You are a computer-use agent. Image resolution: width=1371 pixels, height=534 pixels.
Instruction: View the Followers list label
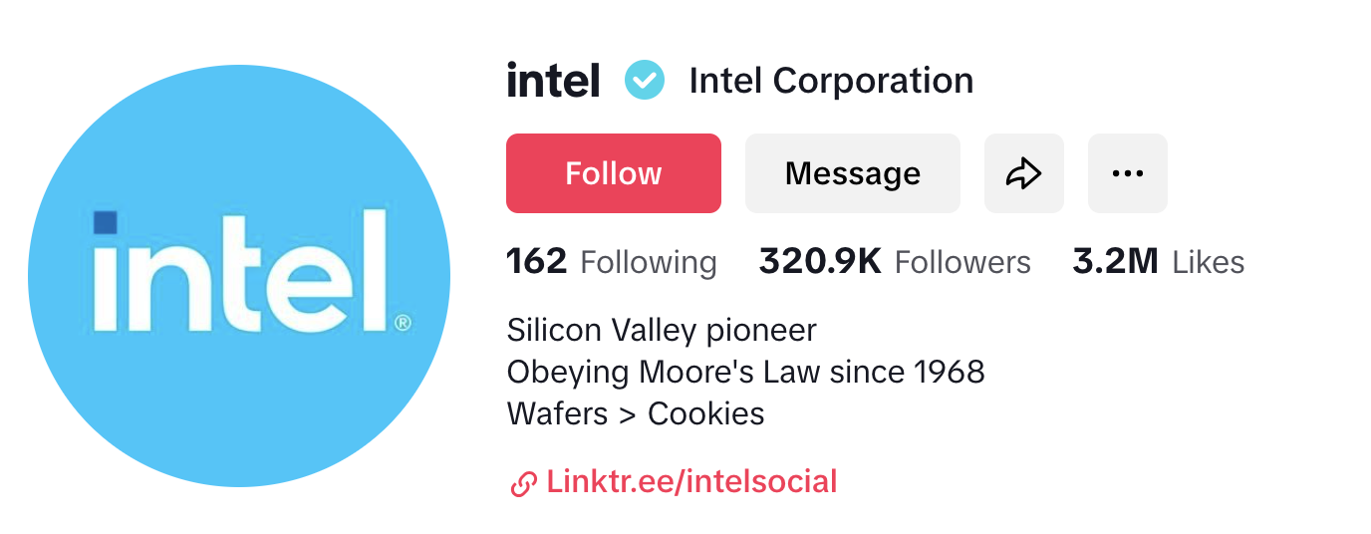962,262
